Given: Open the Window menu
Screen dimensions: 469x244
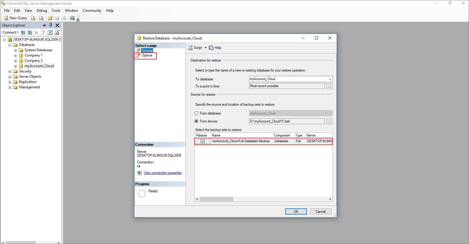Looking at the screenshot, I should [71, 11].
